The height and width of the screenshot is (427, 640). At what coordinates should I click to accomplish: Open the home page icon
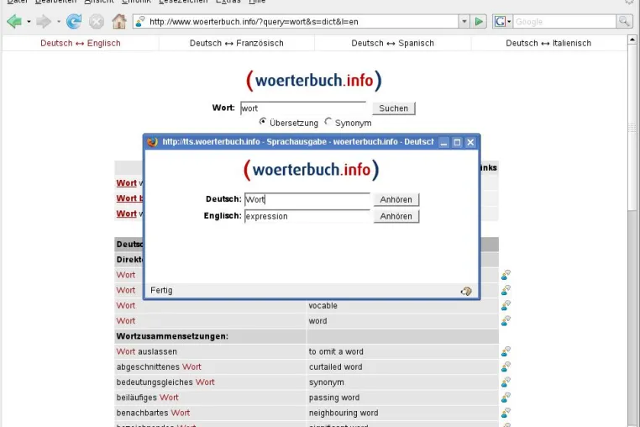click(119, 21)
